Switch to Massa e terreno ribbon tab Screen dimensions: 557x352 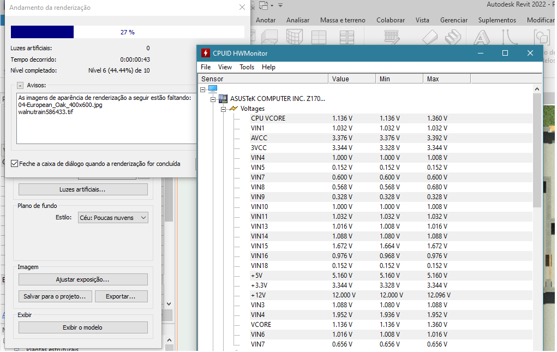pos(343,20)
